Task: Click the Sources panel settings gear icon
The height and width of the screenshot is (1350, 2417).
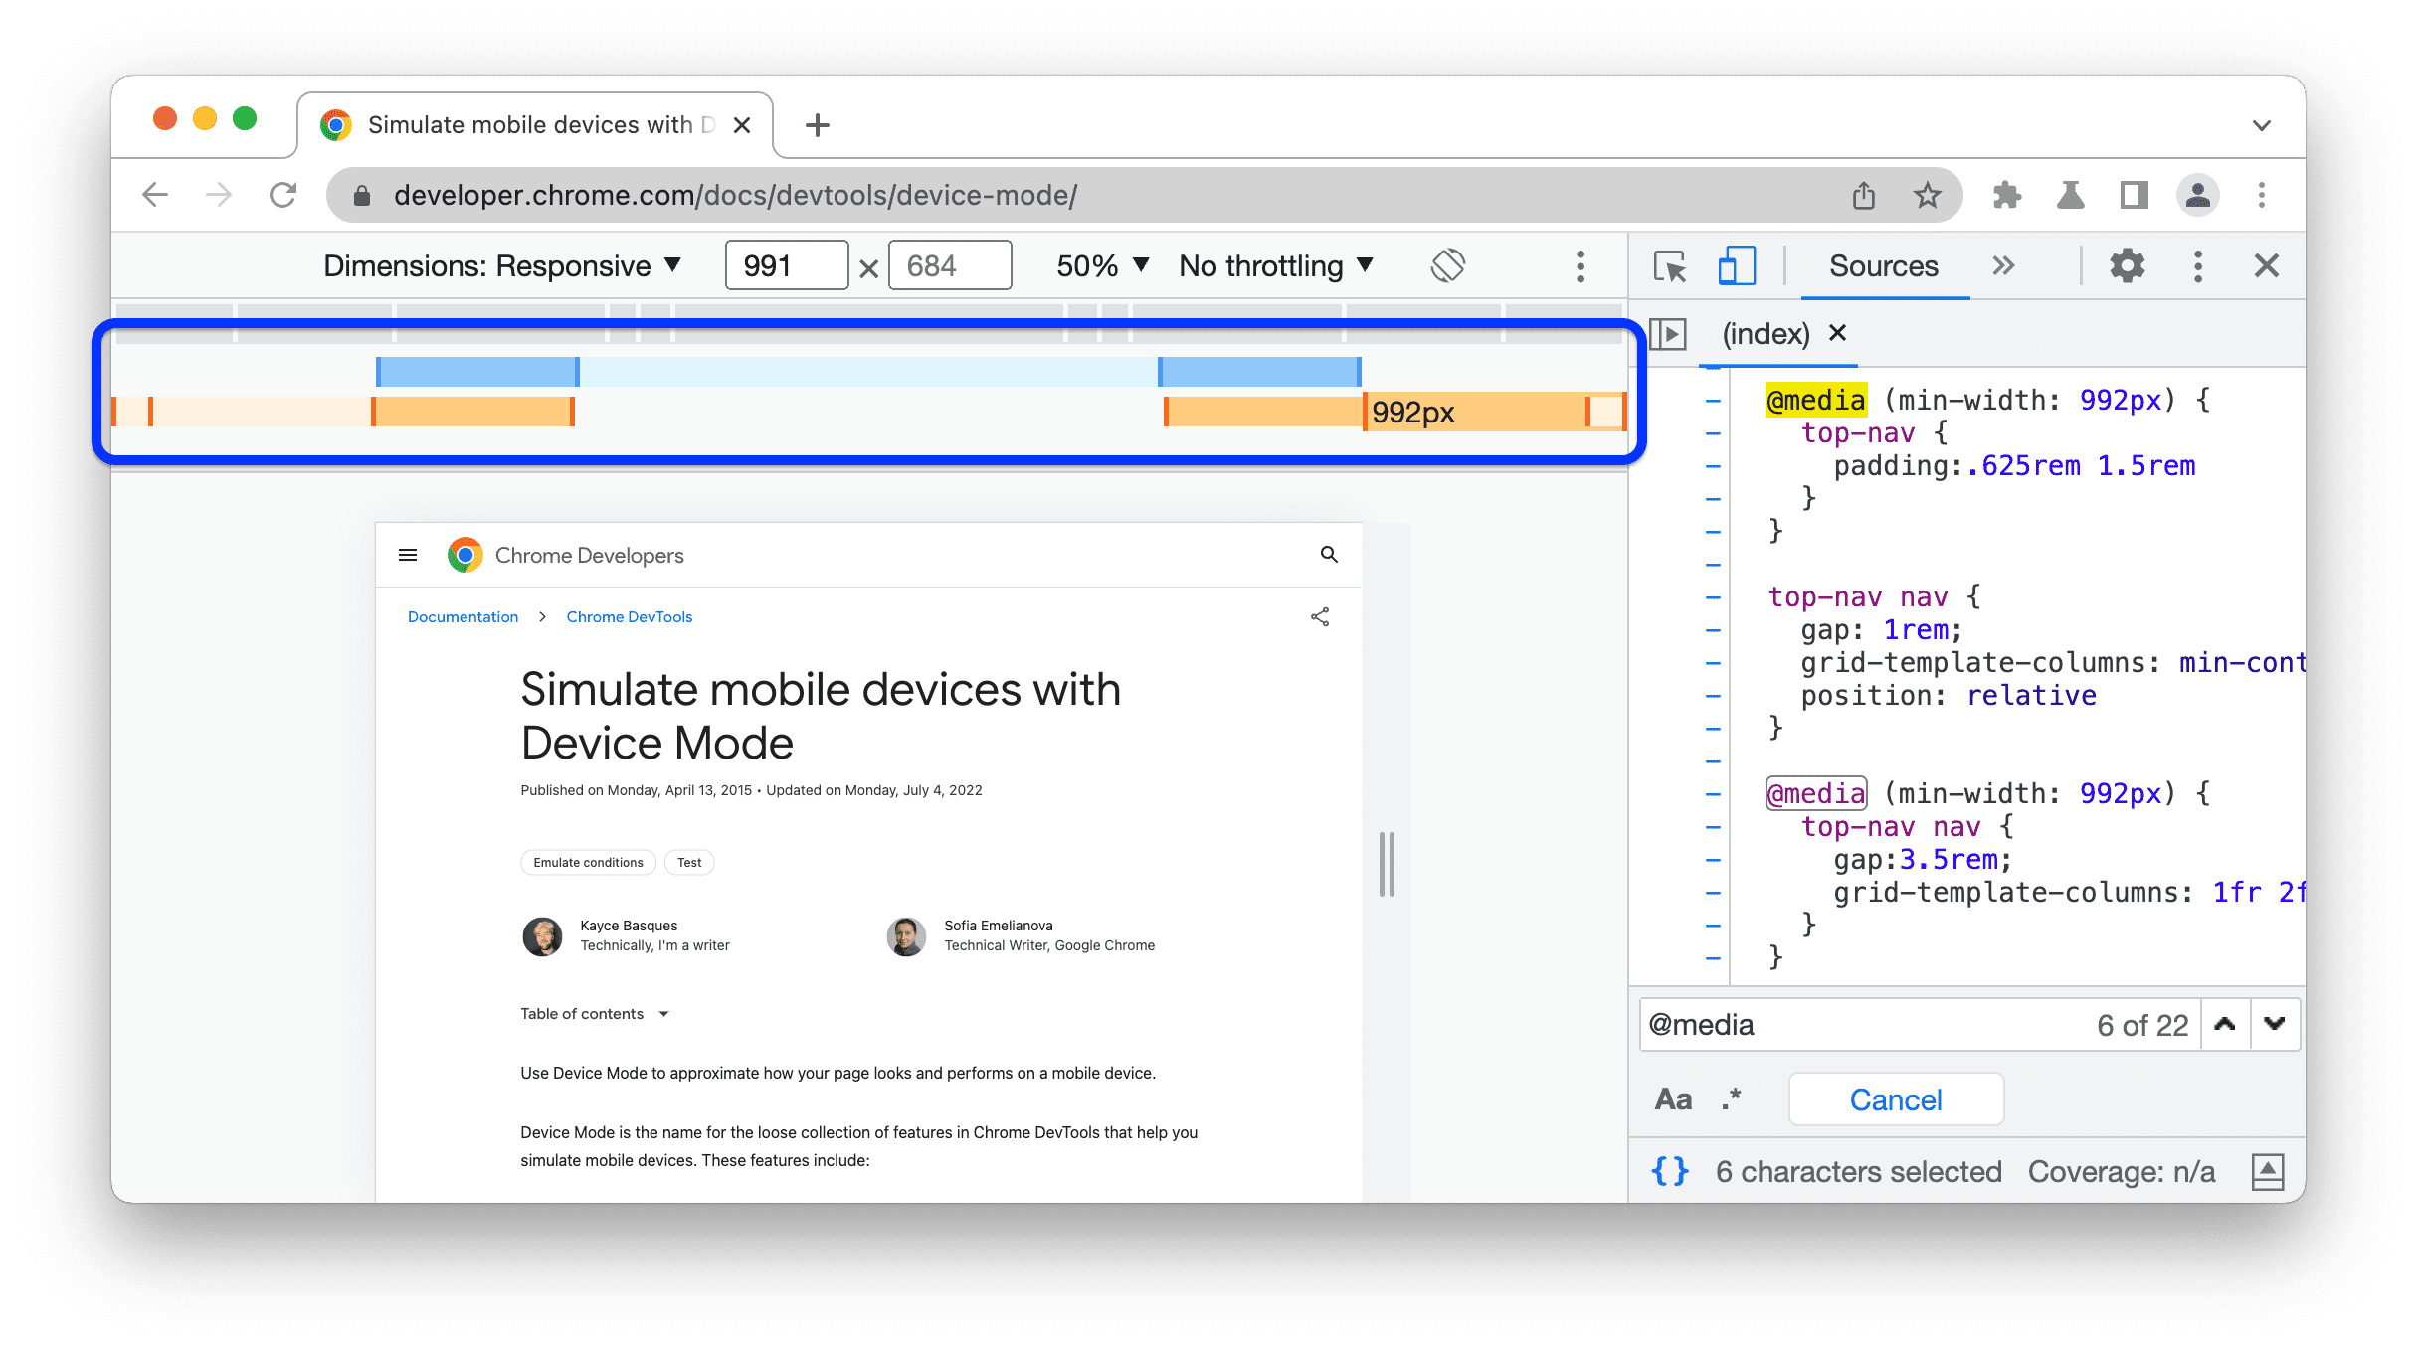Action: click(x=2127, y=265)
